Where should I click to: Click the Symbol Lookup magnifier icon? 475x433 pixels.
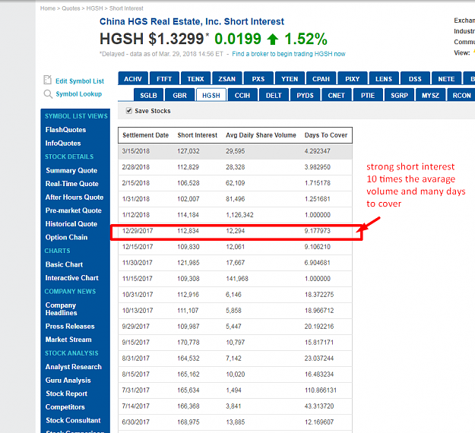[x=48, y=94]
